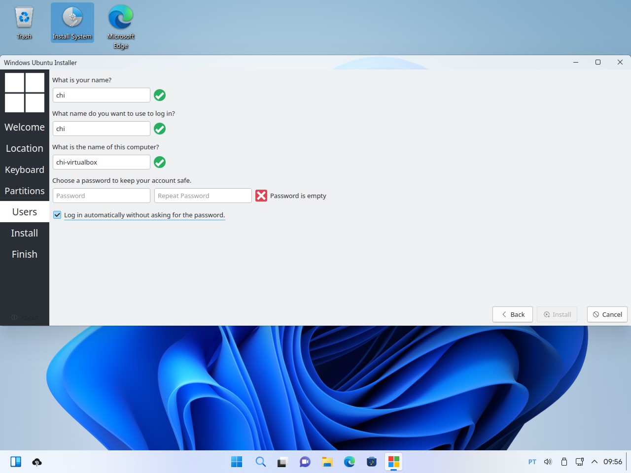Select the Install step in the sidebar
Viewport: 631px width, 473px height.
coord(25,233)
